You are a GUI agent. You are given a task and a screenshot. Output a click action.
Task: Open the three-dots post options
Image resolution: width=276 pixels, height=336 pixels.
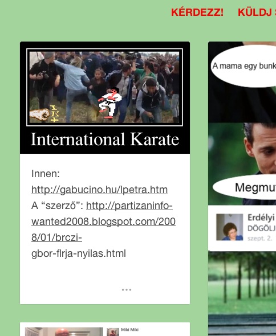pos(127,290)
